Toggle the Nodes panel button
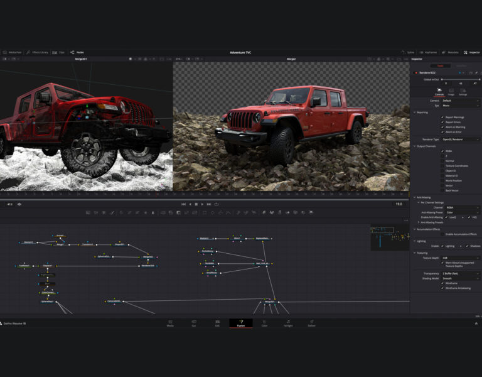 [78, 52]
